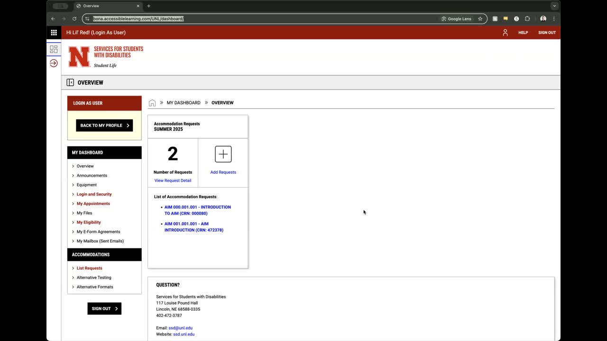Open Login and Security menu item

click(94, 194)
